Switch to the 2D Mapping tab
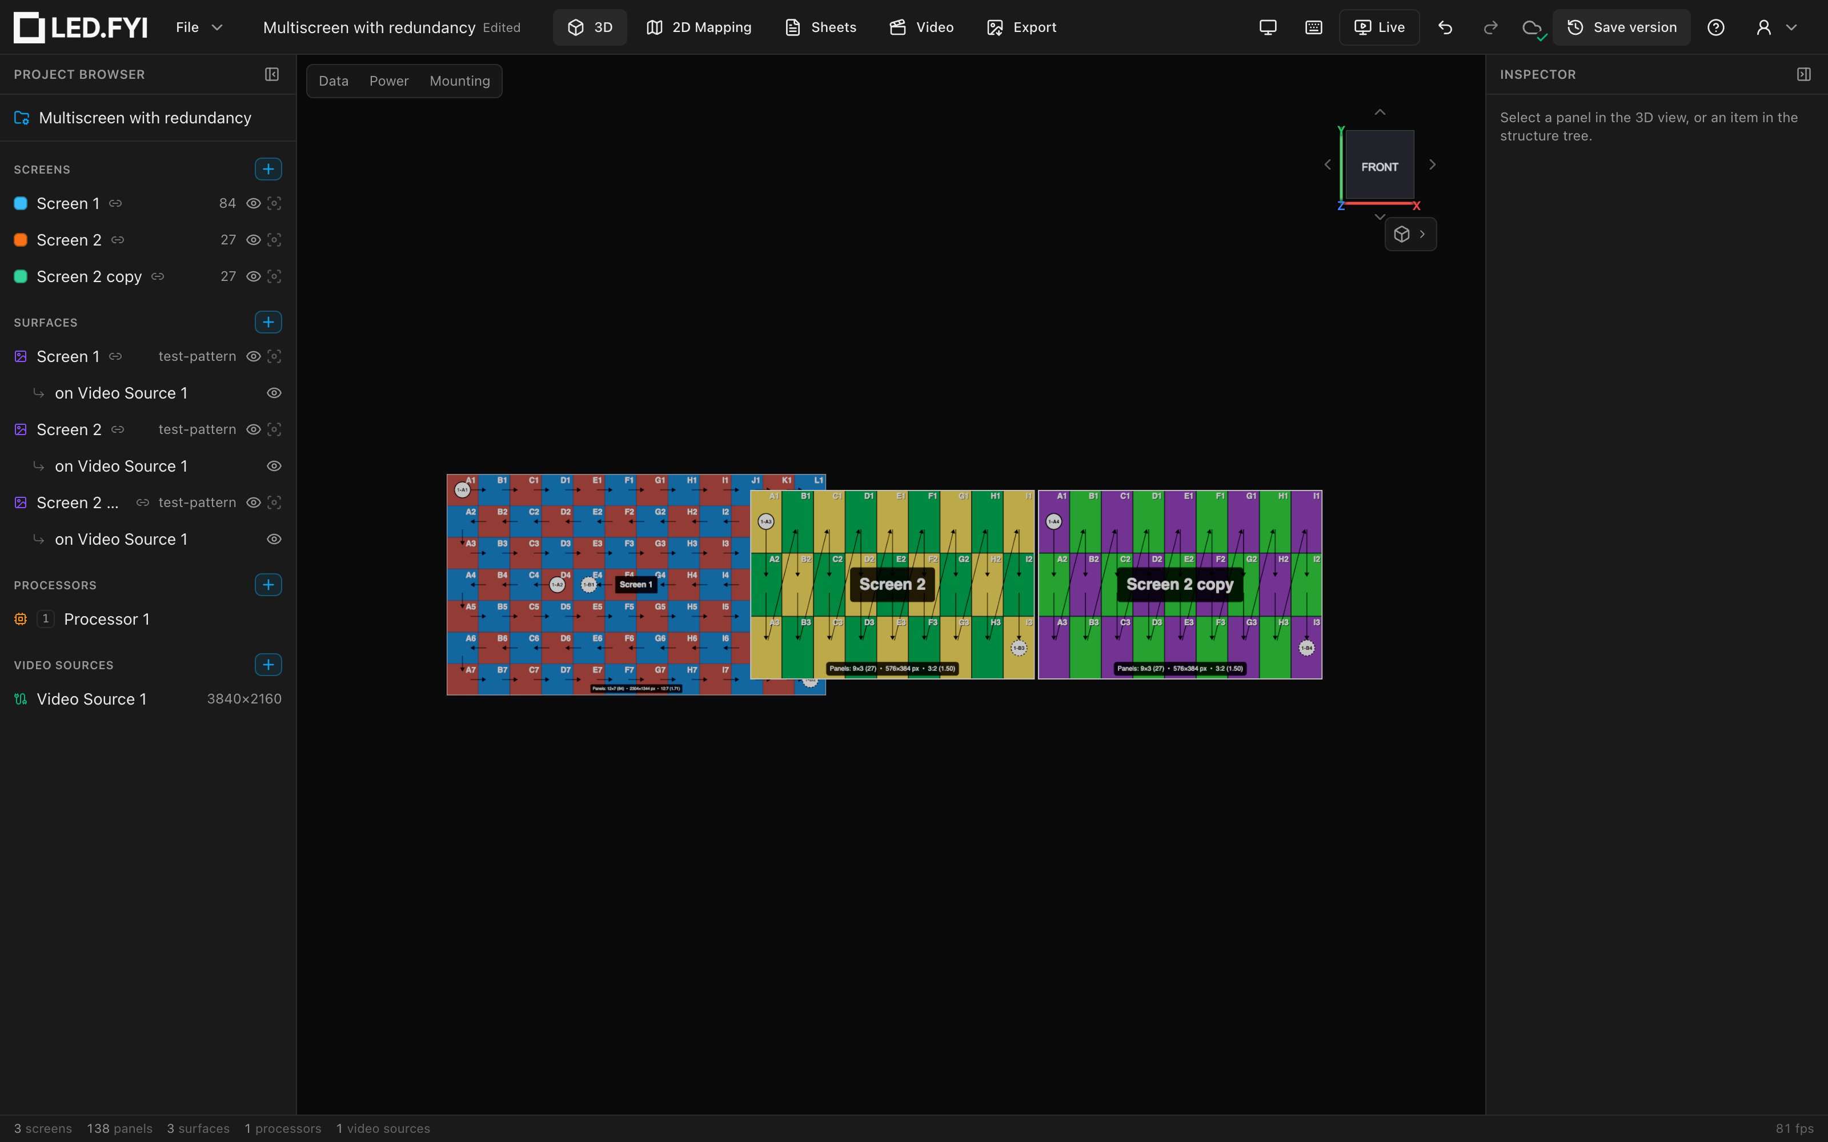Screen dimensions: 1828x1142 (699, 27)
